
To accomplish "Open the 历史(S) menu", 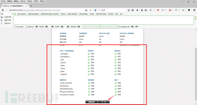I will 23,1.
